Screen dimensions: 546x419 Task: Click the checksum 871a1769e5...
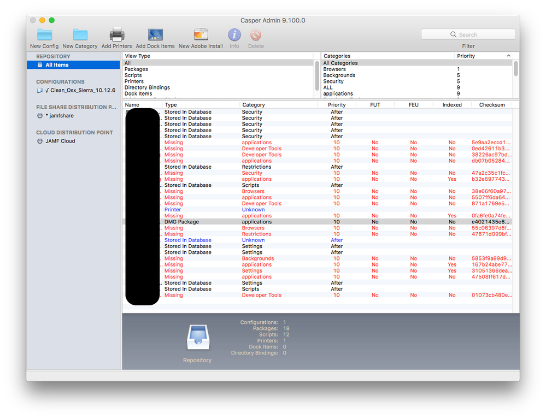tap(490, 204)
